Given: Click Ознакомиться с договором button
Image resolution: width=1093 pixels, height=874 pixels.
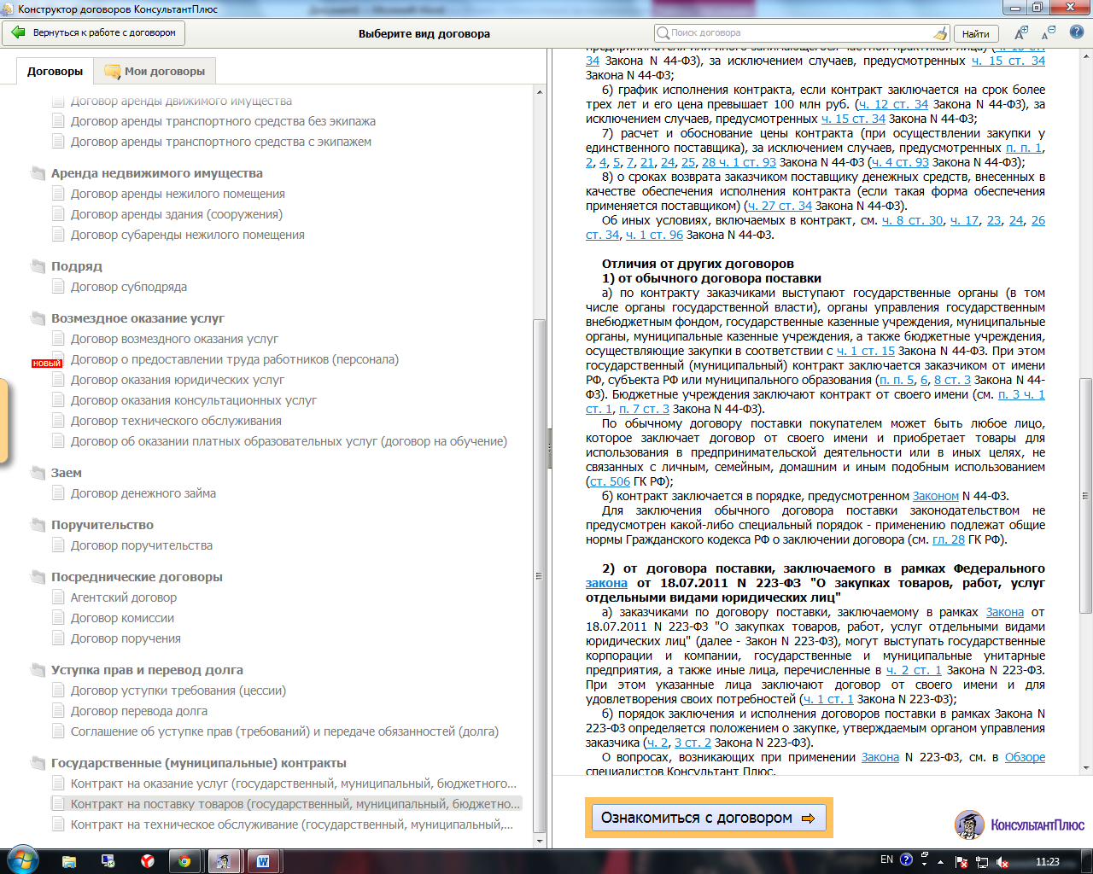Looking at the screenshot, I should (709, 818).
